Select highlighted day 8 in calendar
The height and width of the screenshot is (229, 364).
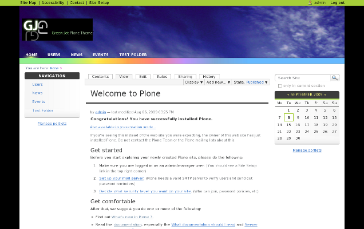[288, 117]
